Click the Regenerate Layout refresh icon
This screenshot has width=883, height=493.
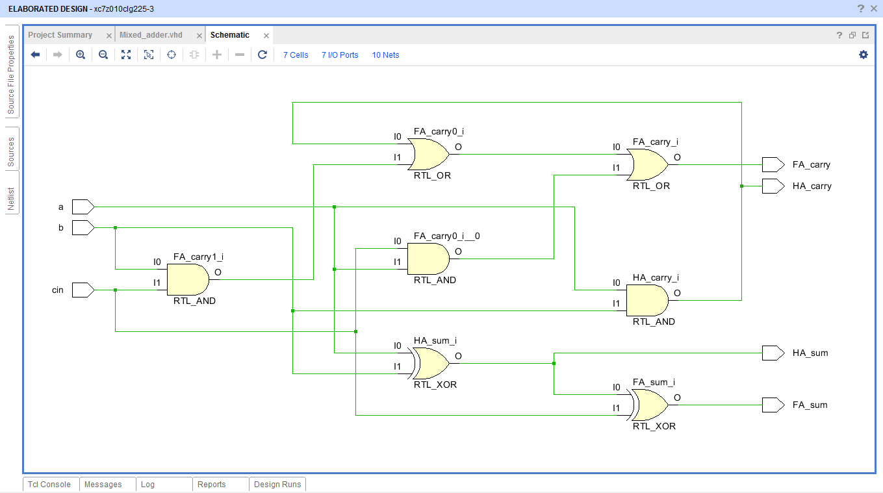click(x=262, y=55)
